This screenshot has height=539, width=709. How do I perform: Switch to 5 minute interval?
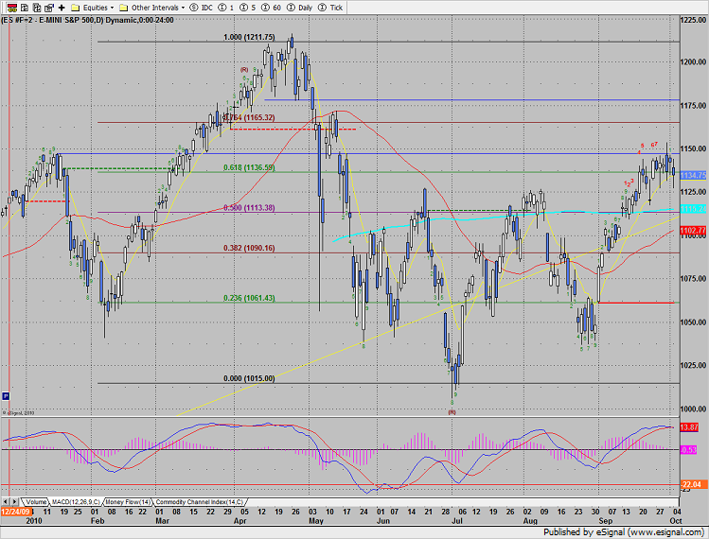click(247, 8)
